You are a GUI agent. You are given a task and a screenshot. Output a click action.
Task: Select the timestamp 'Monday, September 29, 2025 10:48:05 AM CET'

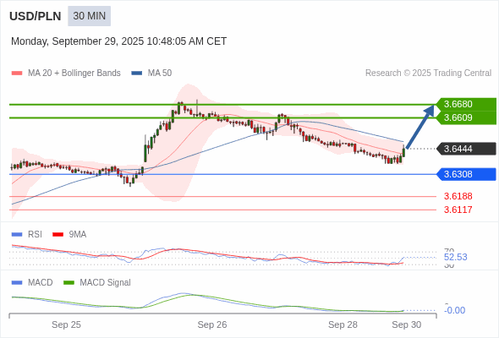(x=118, y=41)
